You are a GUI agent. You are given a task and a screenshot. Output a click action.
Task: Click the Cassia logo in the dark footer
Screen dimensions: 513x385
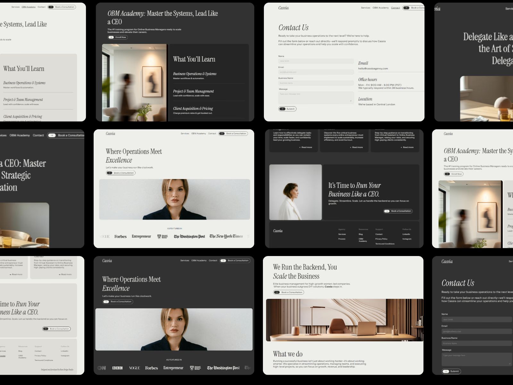tap(278, 231)
